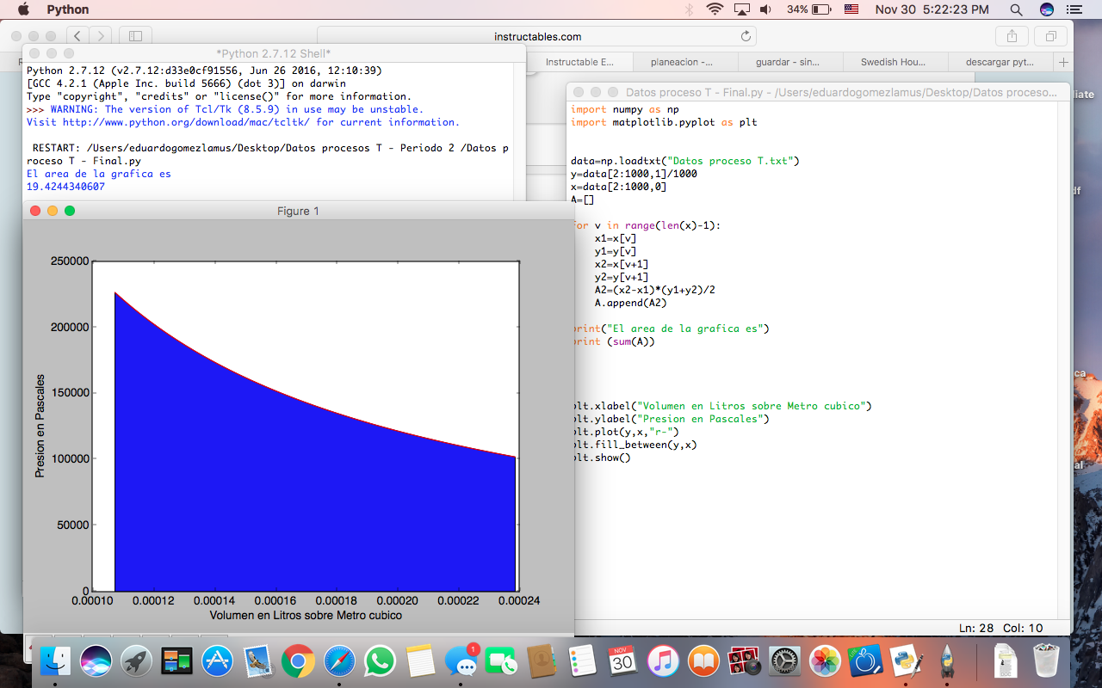The height and width of the screenshot is (688, 1102).
Task: Open WhatsApp from the Dock
Action: click(380, 660)
